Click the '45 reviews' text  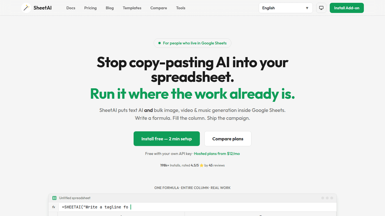coord(217,165)
